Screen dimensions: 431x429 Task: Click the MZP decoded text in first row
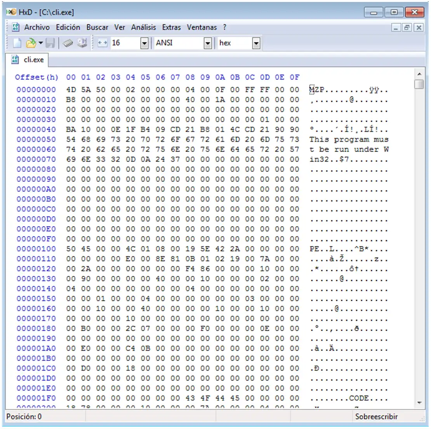click(317, 90)
